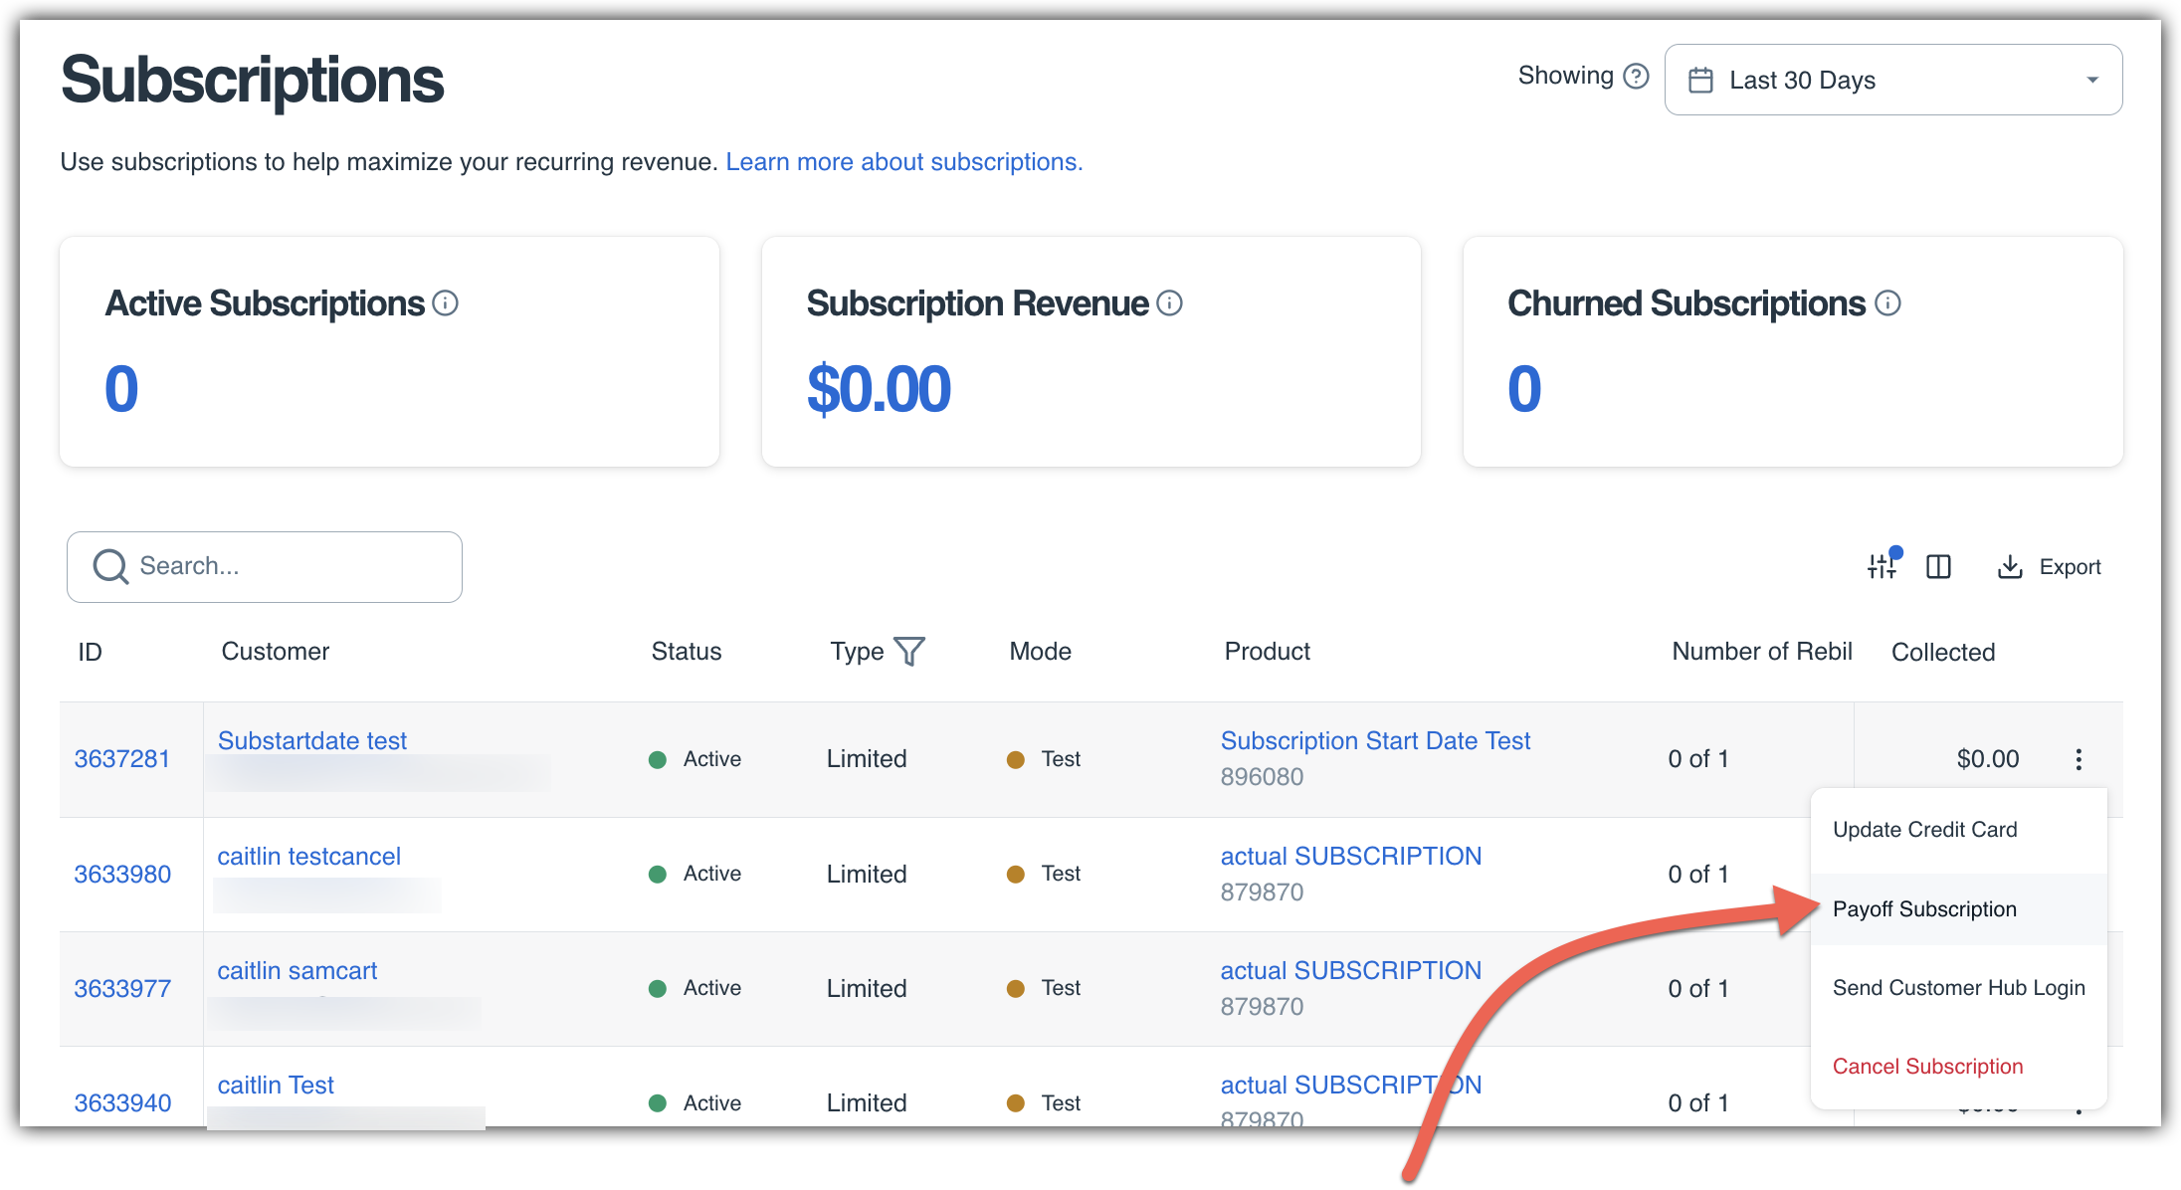Open customer caitlin samcart
This screenshot has width=2181, height=1190.
[297, 971]
